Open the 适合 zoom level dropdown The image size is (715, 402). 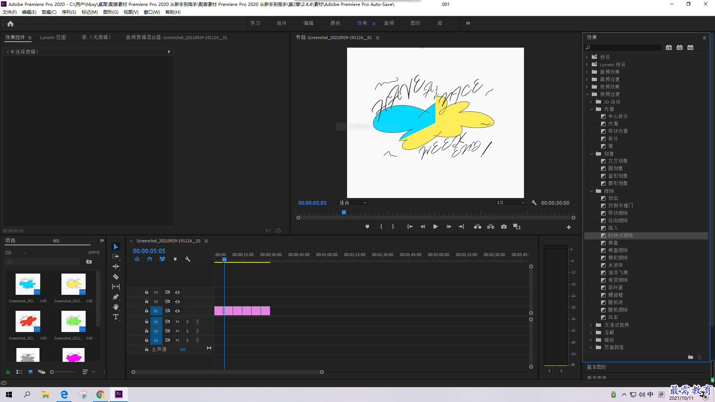point(353,202)
